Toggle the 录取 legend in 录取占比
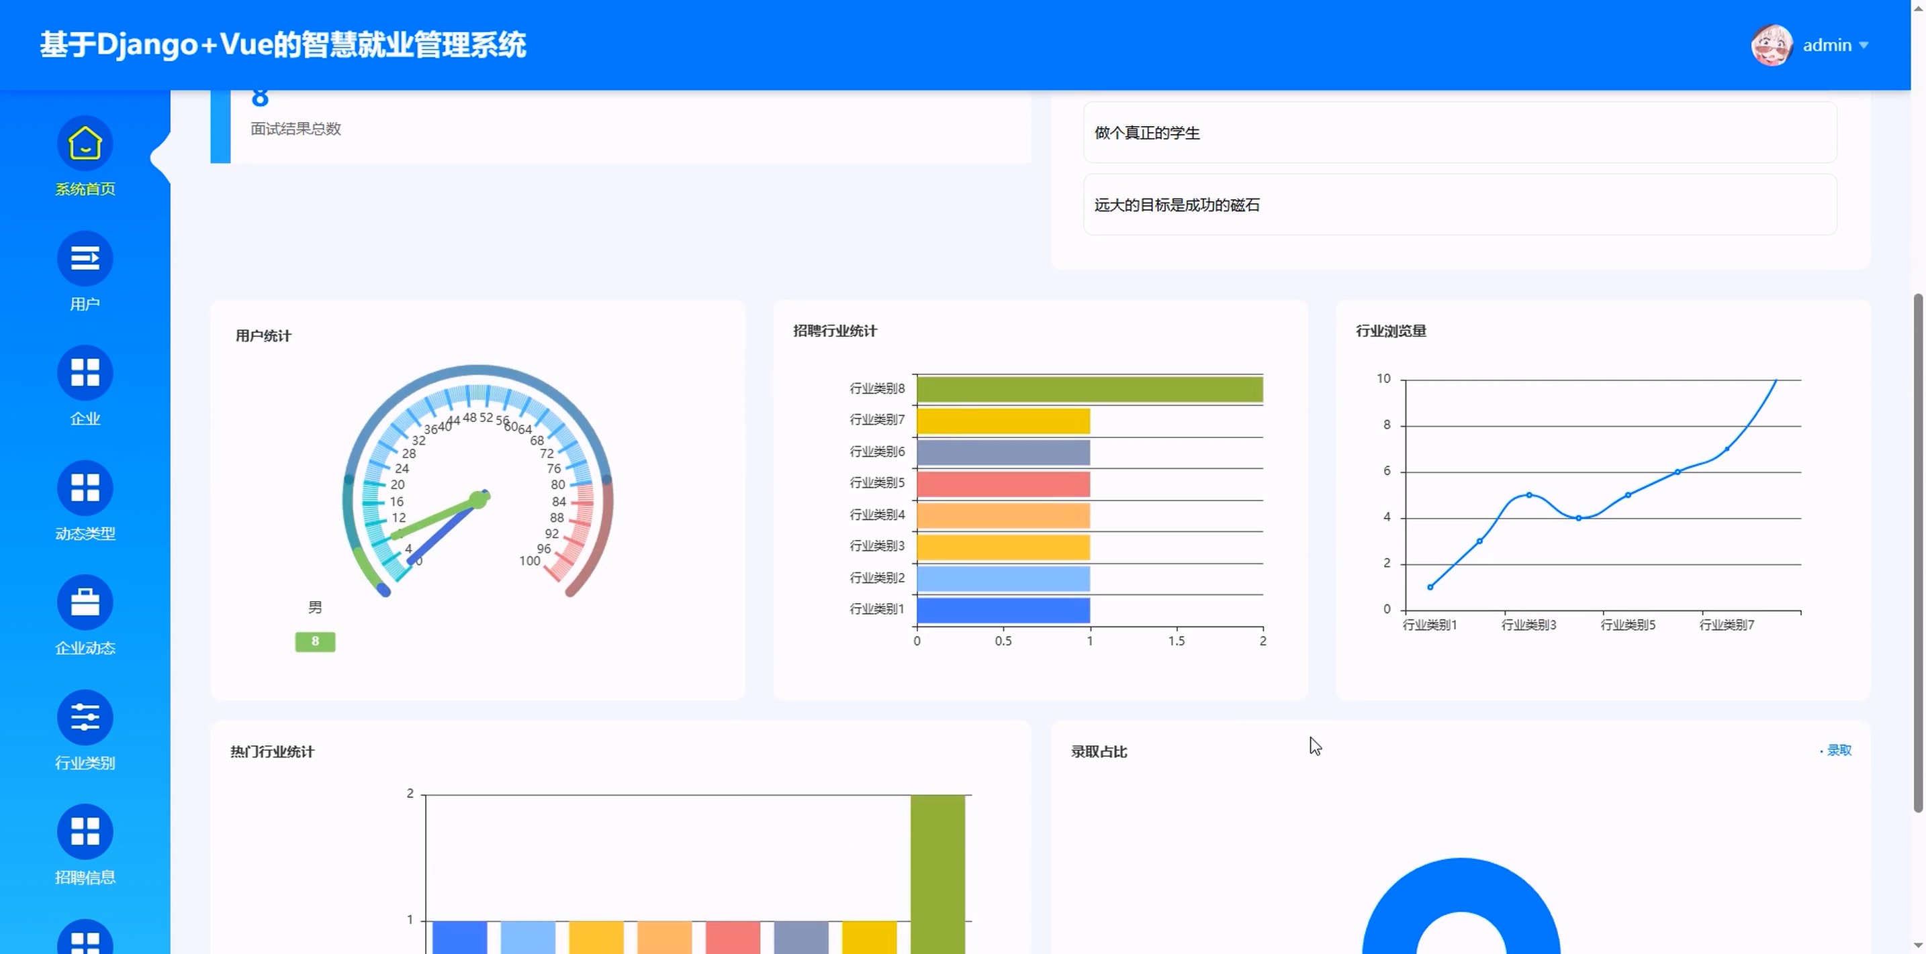The width and height of the screenshot is (1926, 954). pos(1838,749)
